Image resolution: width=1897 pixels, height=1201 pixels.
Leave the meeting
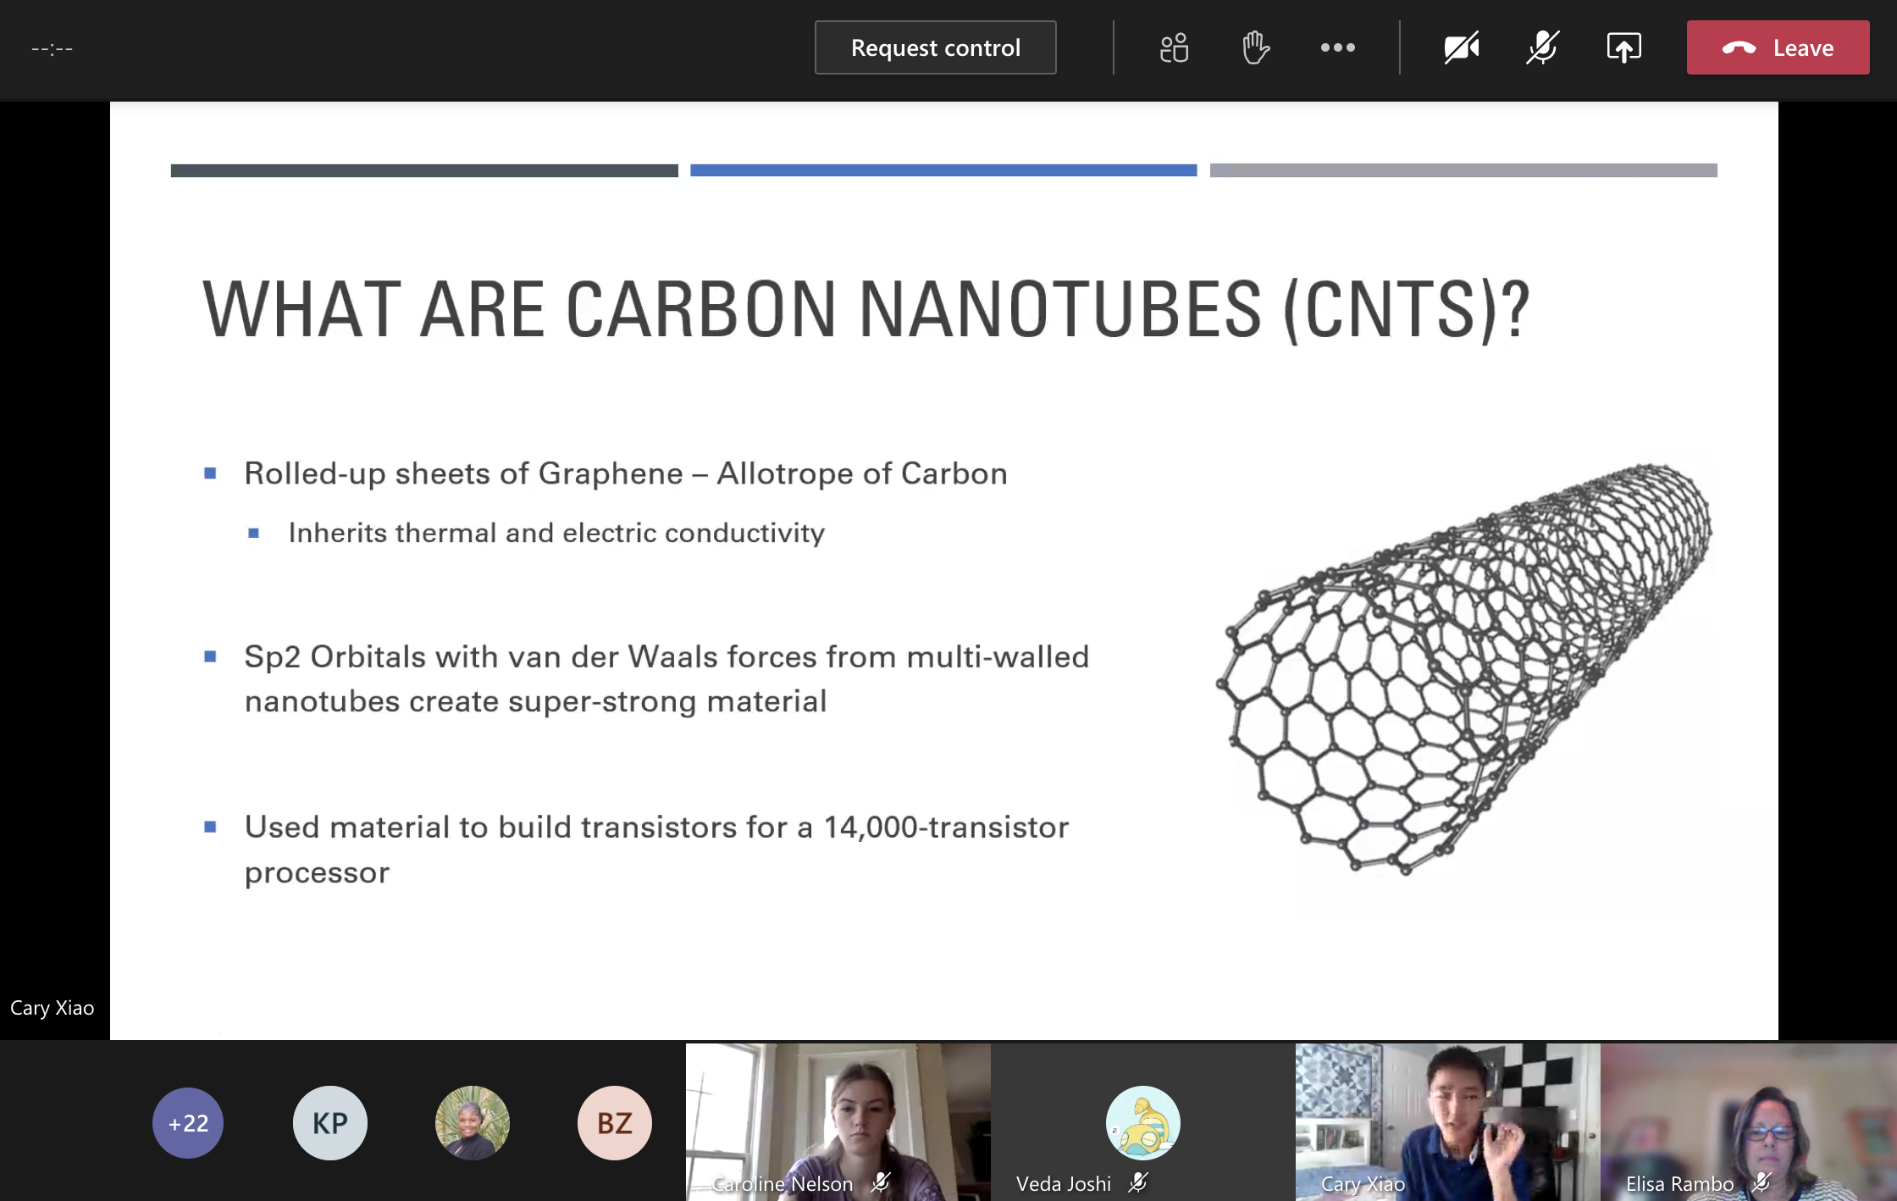coord(1778,47)
